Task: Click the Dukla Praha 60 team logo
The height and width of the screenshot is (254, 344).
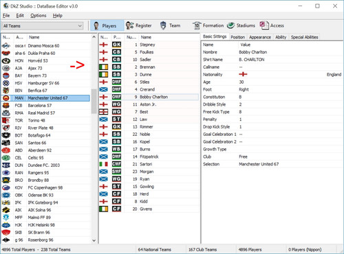Action: tap(6, 54)
